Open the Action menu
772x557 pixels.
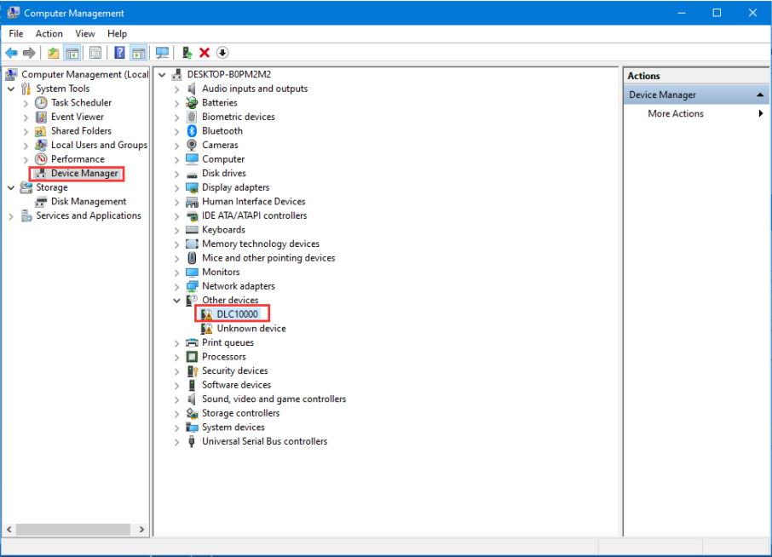click(x=49, y=33)
